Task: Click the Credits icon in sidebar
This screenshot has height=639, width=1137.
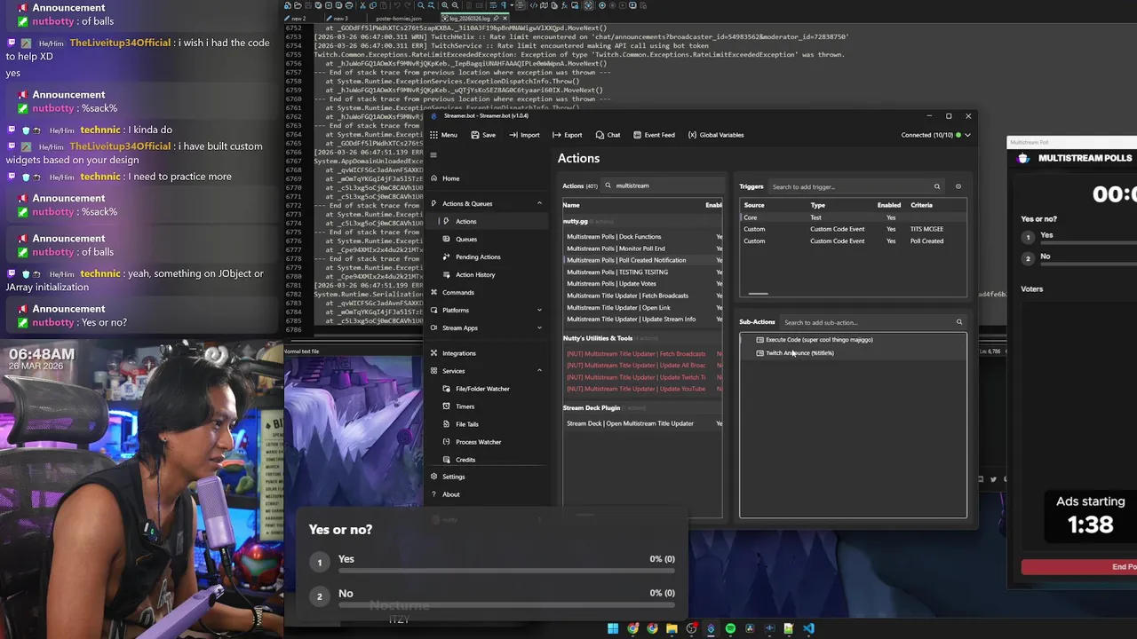Action: [x=447, y=460]
